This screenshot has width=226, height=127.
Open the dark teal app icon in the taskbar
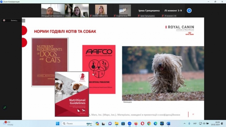point(162,123)
